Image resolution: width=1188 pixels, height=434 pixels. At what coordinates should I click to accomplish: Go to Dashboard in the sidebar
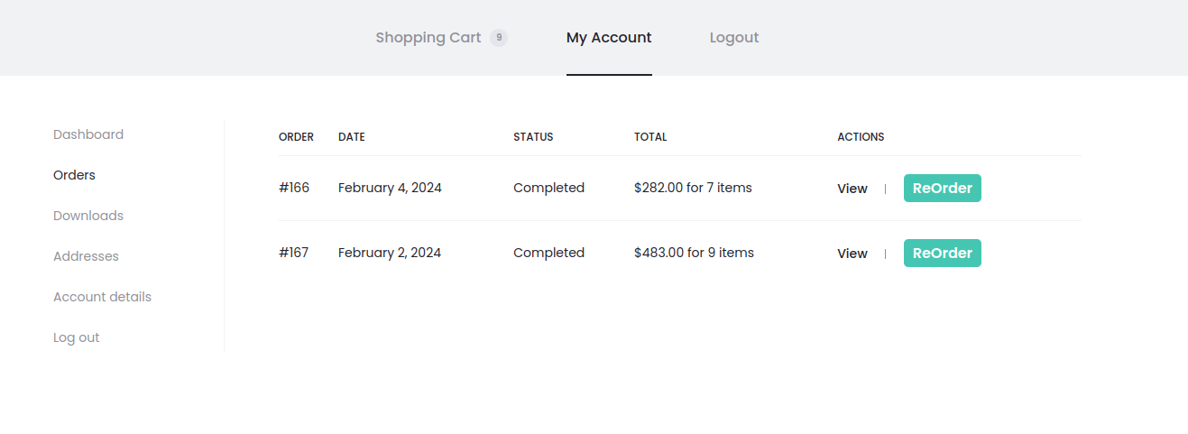pos(88,134)
